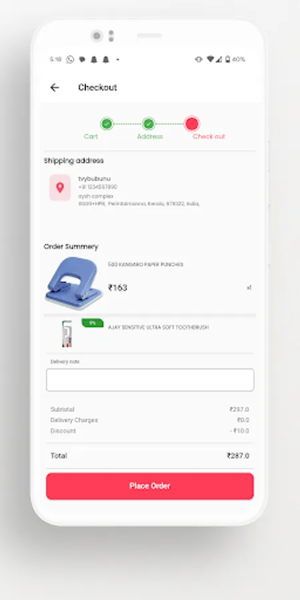This screenshot has width=300, height=600.
Task: Select the Check out step label
Action: coord(209,137)
